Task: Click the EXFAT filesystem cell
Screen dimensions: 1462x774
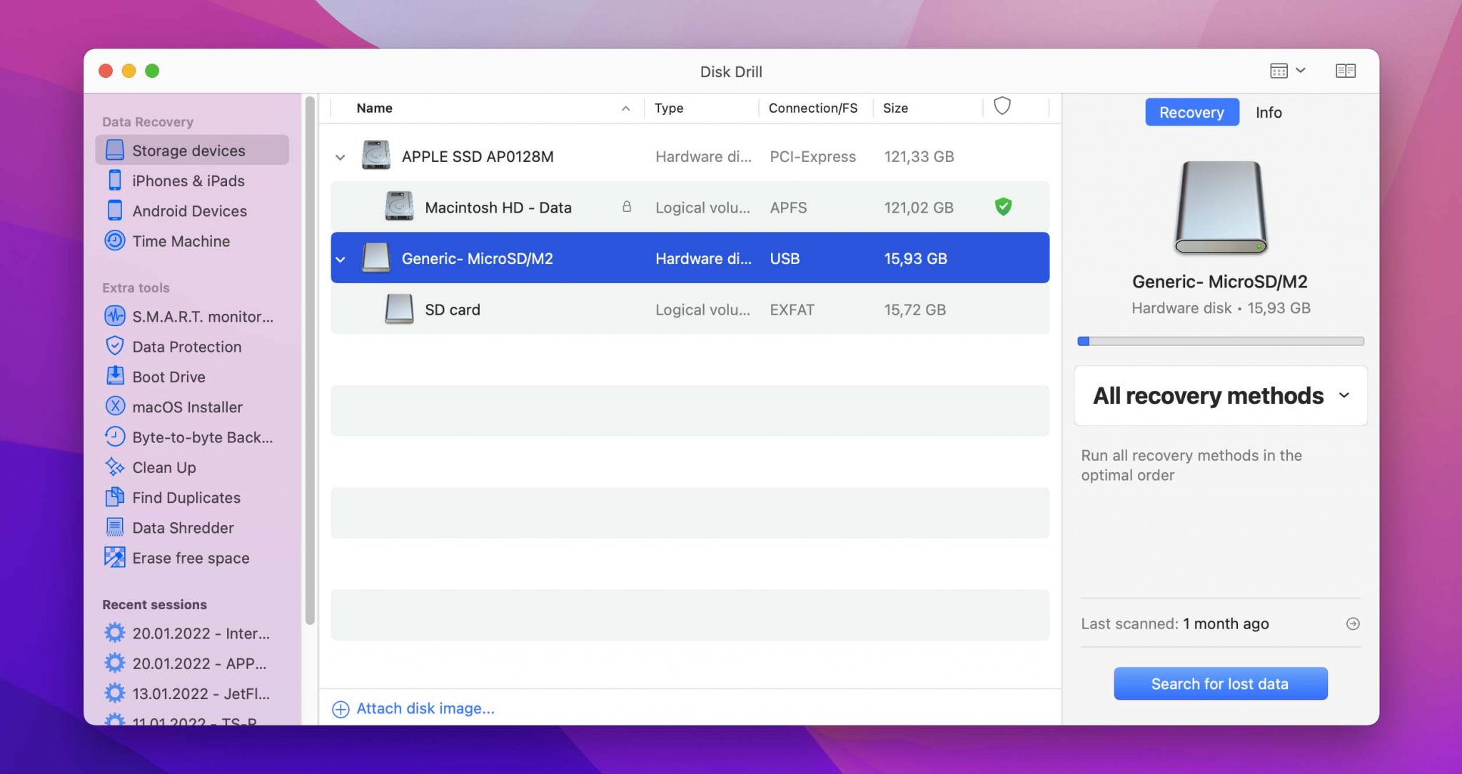Action: 792,310
